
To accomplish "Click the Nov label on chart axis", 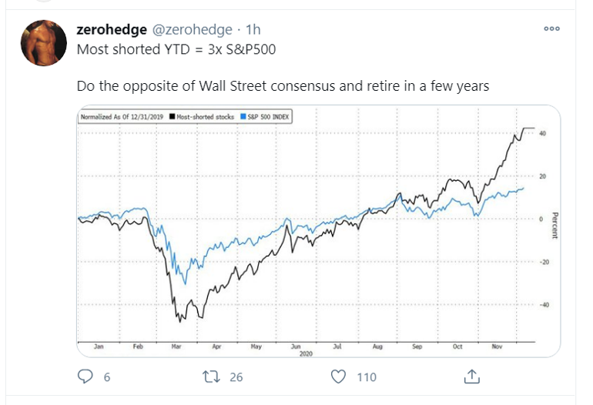I will click(496, 347).
